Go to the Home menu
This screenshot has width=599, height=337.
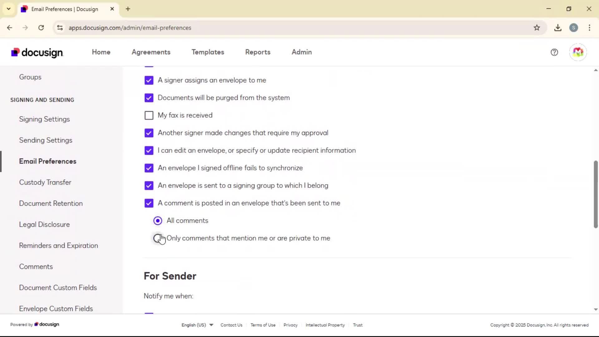point(101,52)
